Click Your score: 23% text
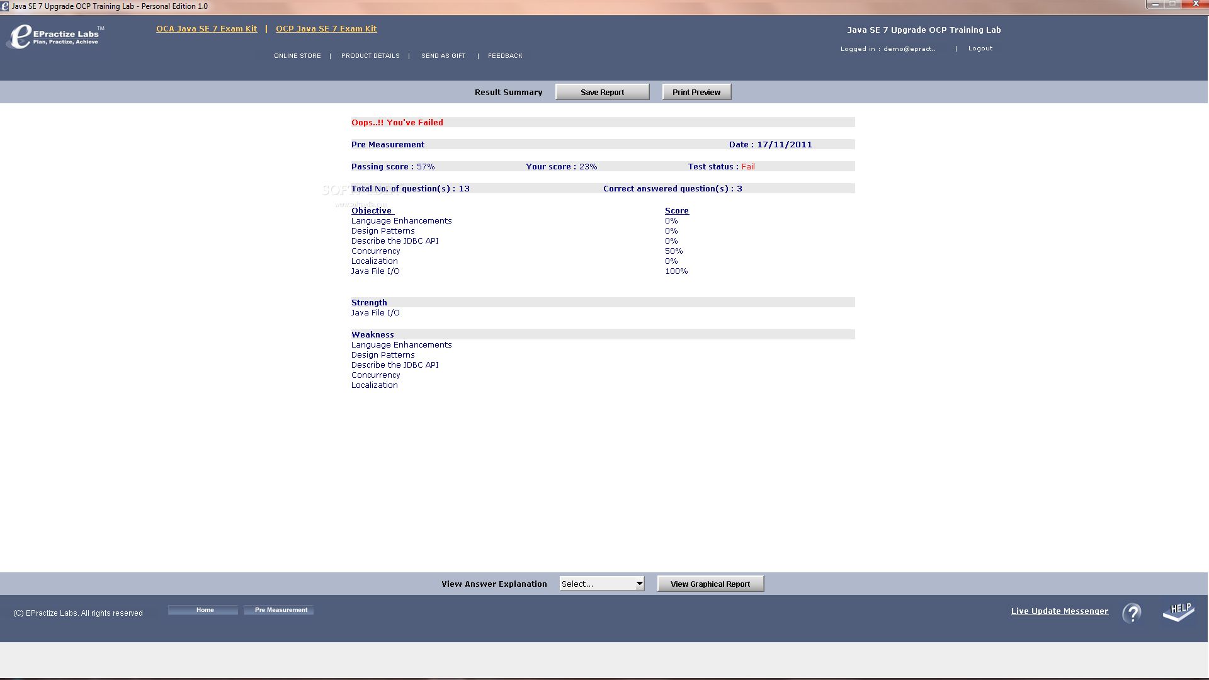This screenshot has width=1209, height=680. (x=562, y=167)
